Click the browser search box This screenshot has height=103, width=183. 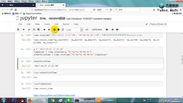(x=127, y=10)
